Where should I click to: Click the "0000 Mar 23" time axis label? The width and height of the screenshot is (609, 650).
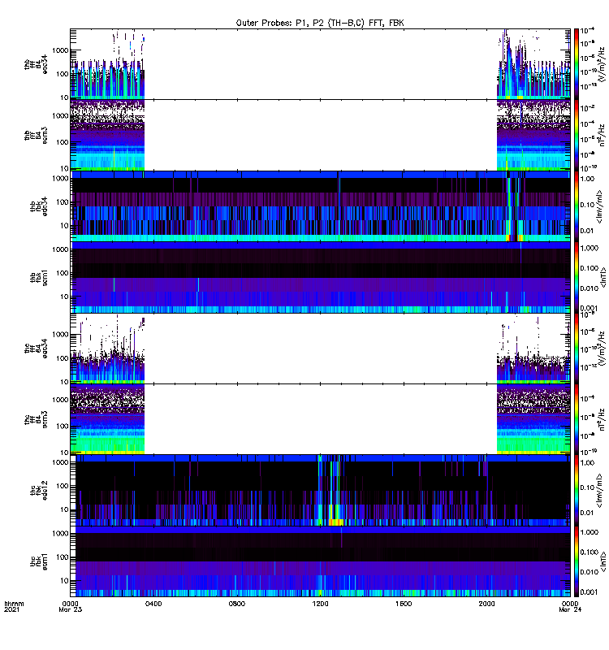[71, 606]
